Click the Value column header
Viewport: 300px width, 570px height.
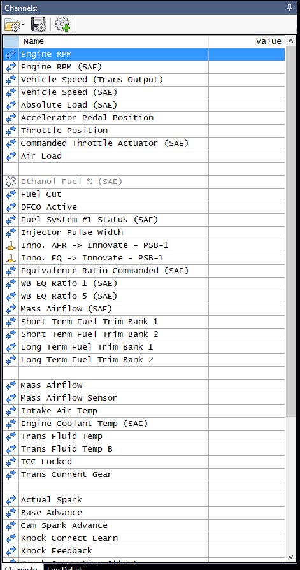tap(247, 41)
